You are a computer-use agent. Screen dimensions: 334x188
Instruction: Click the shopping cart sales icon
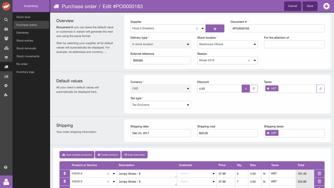tap(6, 57)
